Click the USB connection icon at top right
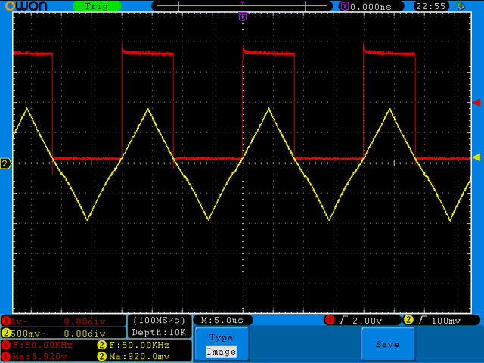The width and height of the screenshot is (484, 363). click(x=461, y=6)
